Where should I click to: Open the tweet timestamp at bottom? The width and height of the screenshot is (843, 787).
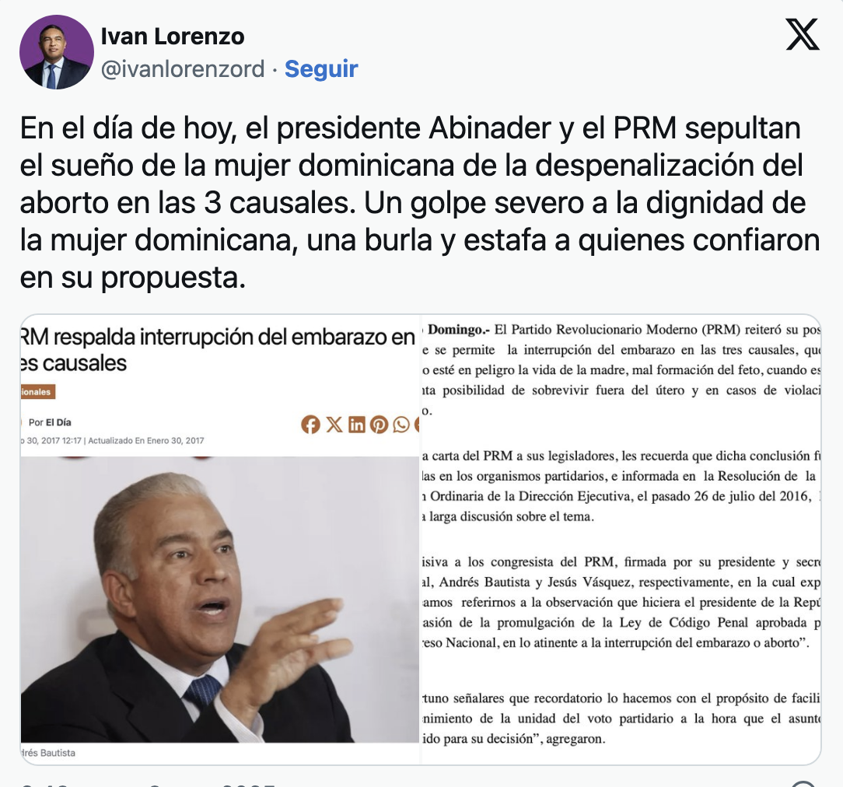148,784
